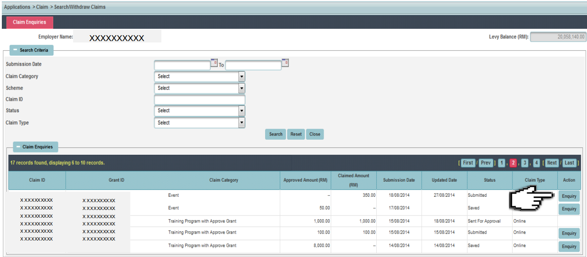
Task: Click the breadcrumb Applications > Claim > Search/Withdraw Claims
Action: coord(55,7)
